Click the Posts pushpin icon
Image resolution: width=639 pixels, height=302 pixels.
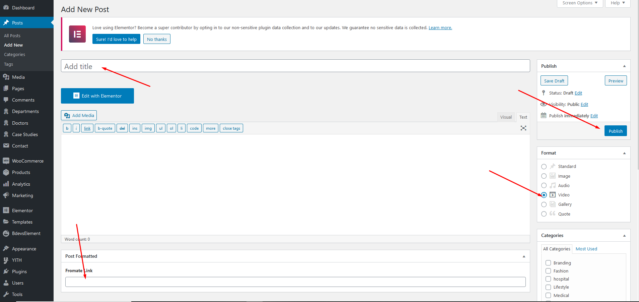coord(6,22)
